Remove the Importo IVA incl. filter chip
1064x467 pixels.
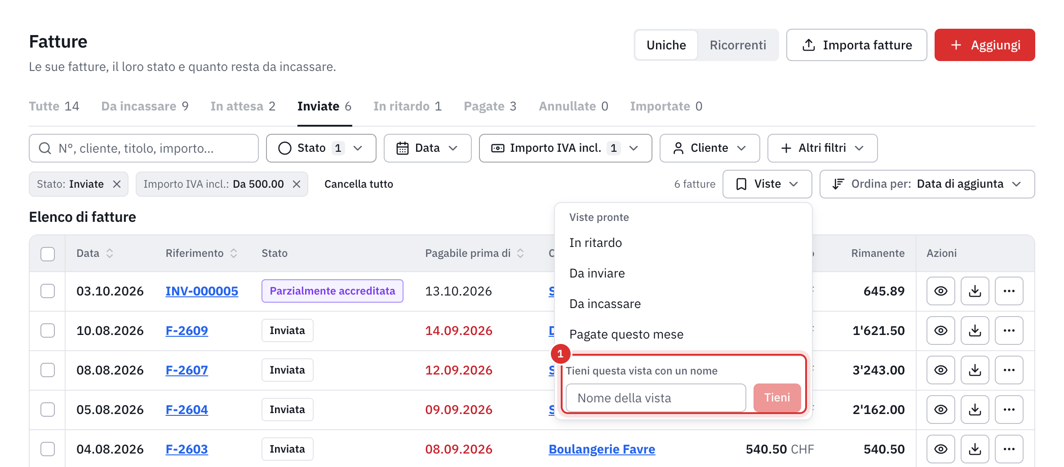297,184
